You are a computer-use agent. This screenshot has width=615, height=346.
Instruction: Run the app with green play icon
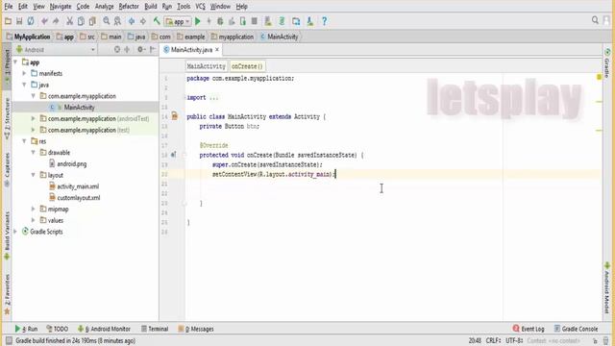click(x=198, y=21)
